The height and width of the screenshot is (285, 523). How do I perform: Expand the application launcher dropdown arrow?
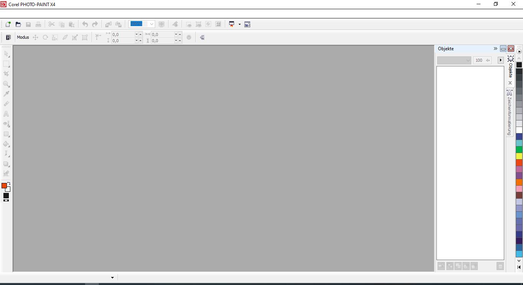(x=240, y=24)
